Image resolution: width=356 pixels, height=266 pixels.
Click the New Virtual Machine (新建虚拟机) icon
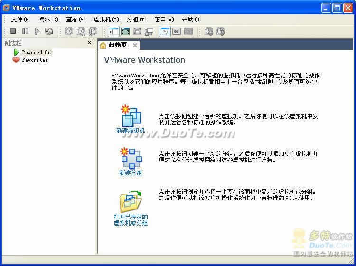[130, 115]
